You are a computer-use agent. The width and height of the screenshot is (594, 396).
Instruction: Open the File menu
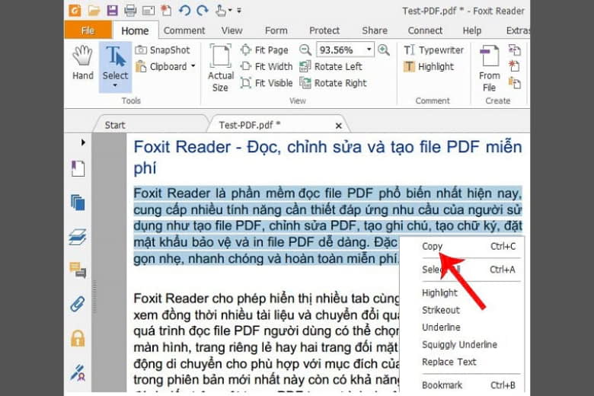tap(88, 30)
